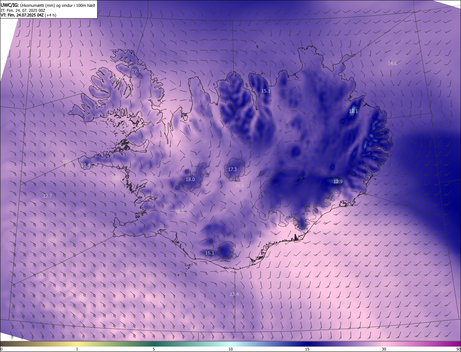461x352 pixels.
Task: Click the 1 label on the color scale
Action: click(x=77, y=349)
